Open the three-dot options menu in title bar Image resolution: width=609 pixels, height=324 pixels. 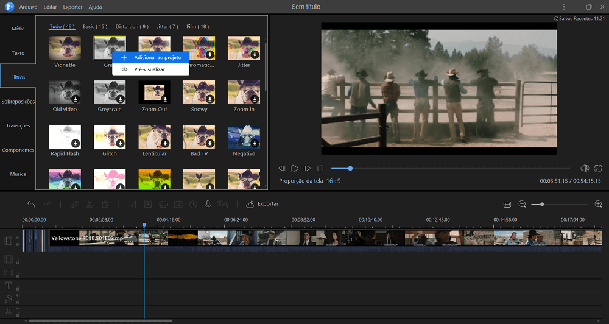point(564,7)
